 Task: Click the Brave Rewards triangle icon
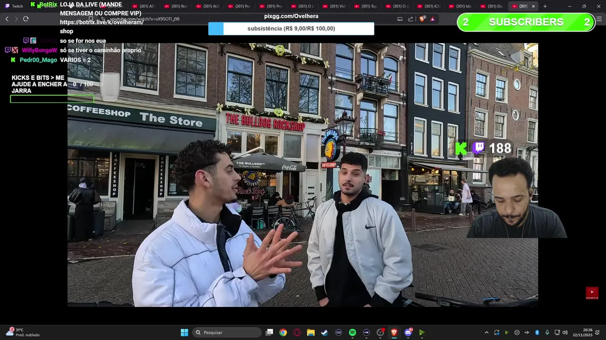432,19
